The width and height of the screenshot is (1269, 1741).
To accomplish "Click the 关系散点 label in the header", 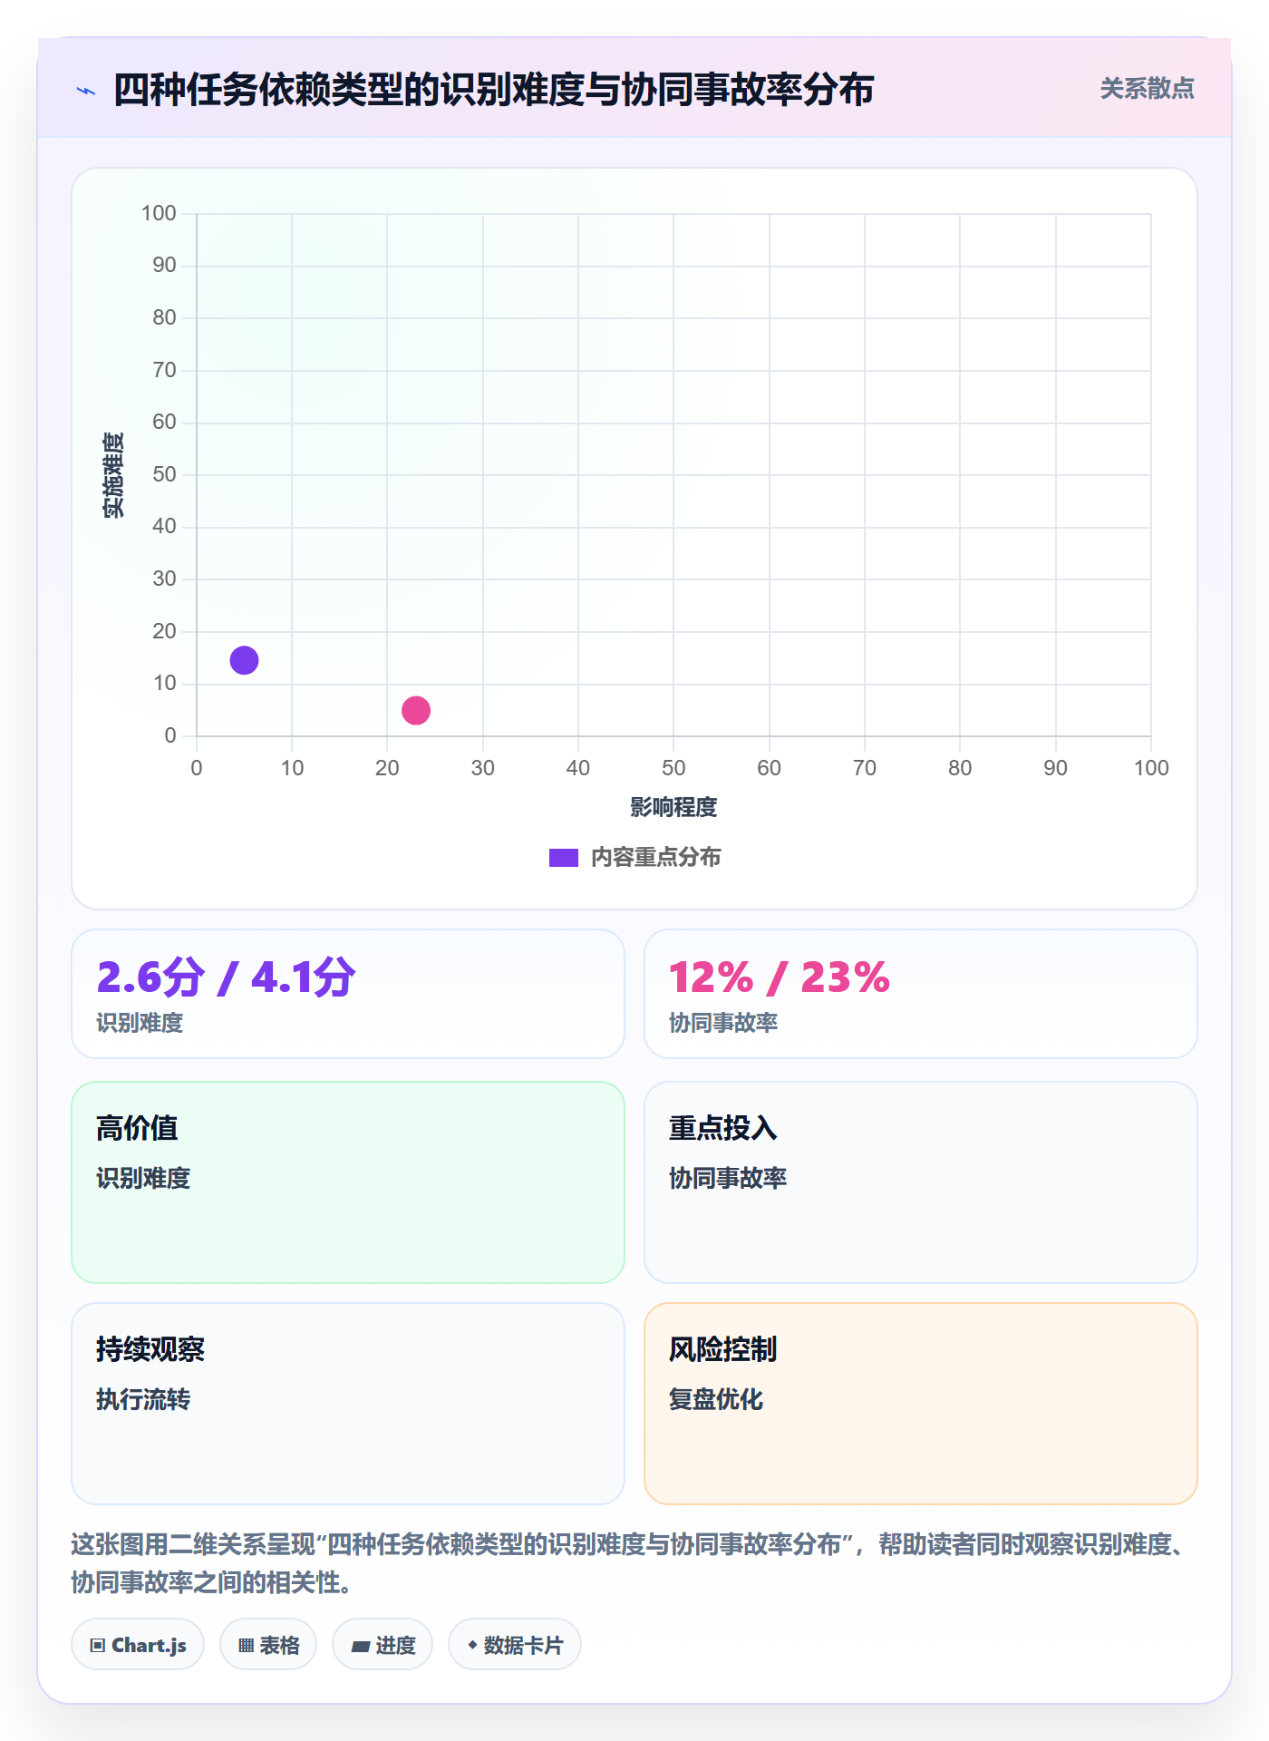I will click(x=1147, y=89).
